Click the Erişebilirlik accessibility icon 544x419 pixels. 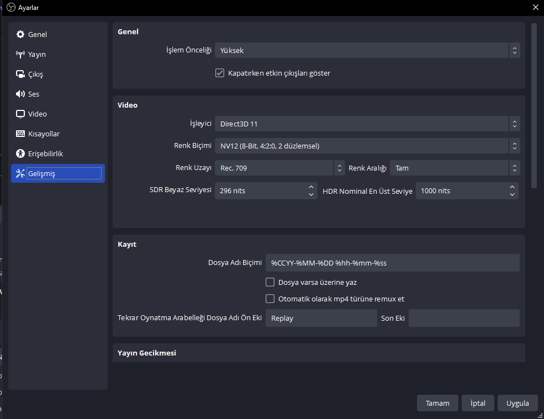click(x=20, y=154)
